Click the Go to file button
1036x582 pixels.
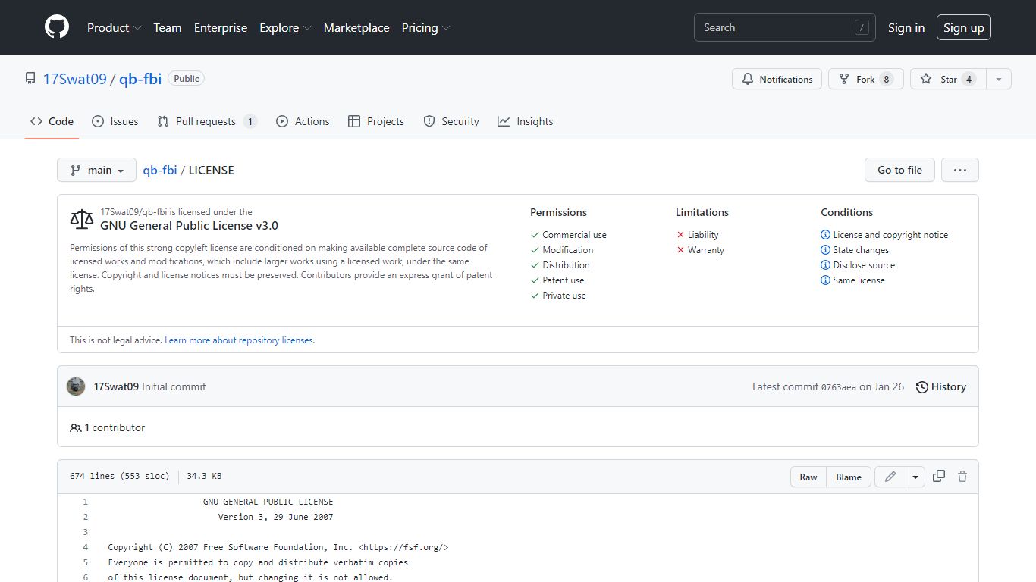click(900, 170)
